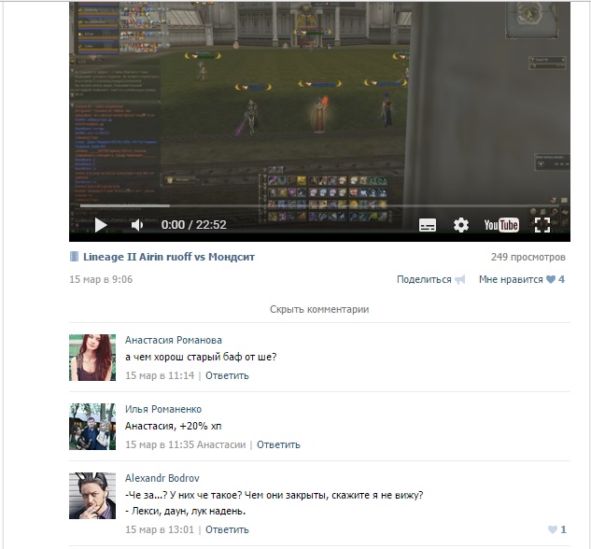Viewport: 591px width, 549px height.
Task: Click Анастасии reply reference link
Action: point(221,444)
